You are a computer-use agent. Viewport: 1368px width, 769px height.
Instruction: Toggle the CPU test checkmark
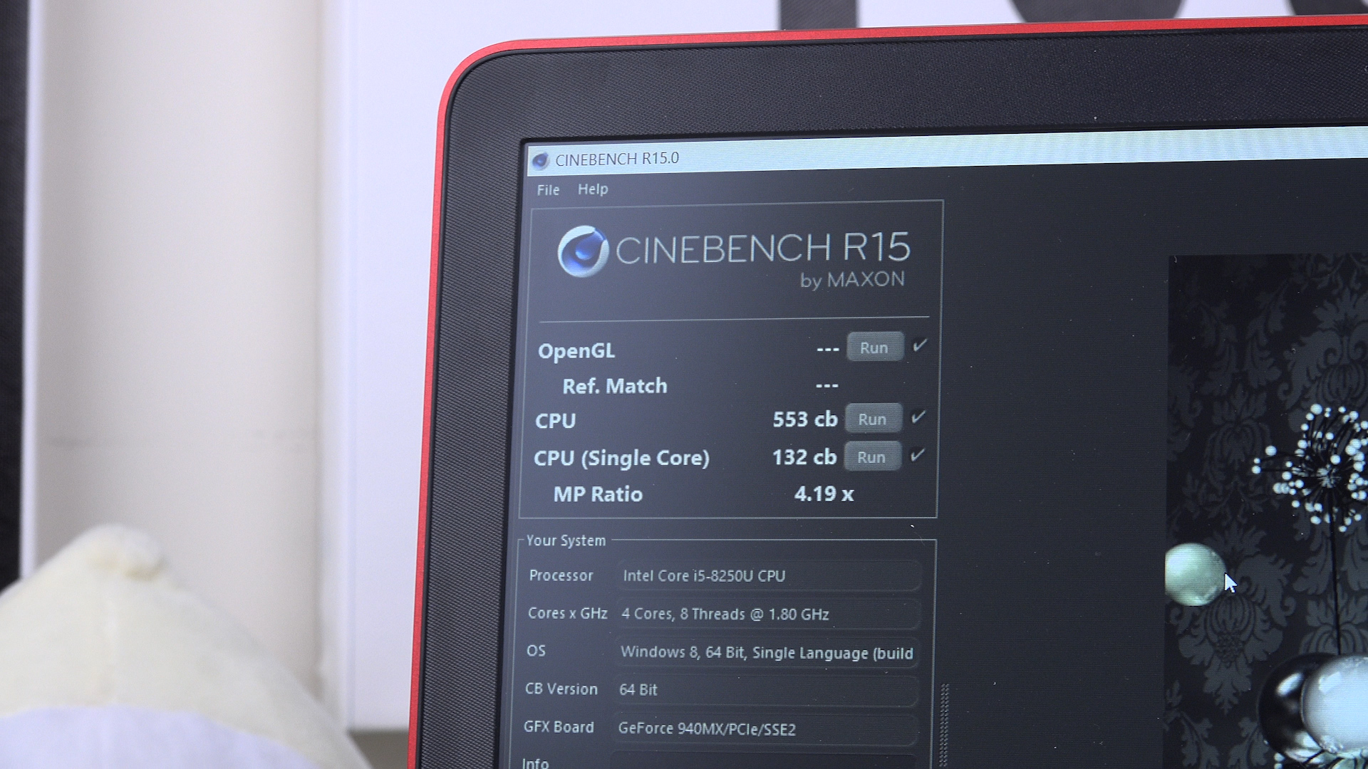point(918,417)
